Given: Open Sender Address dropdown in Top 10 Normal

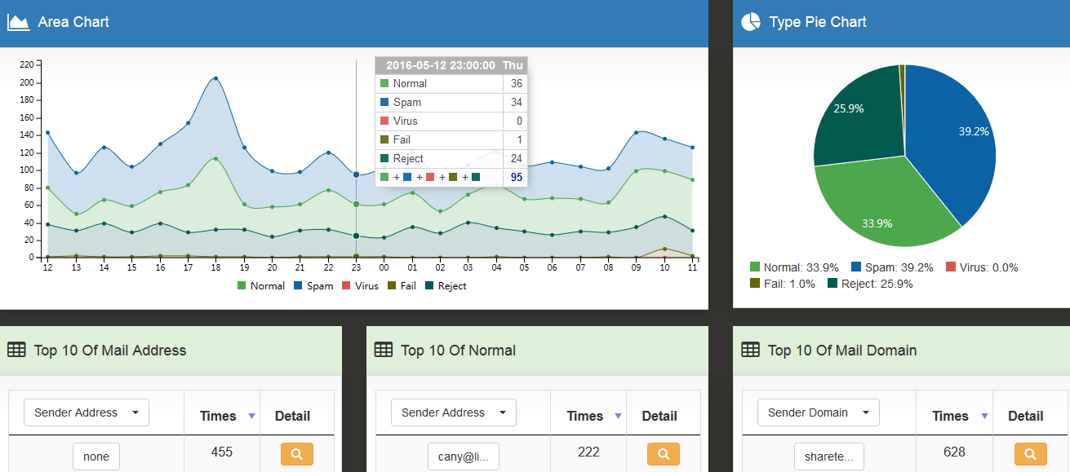Looking at the screenshot, I should pyautogui.click(x=453, y=412).
